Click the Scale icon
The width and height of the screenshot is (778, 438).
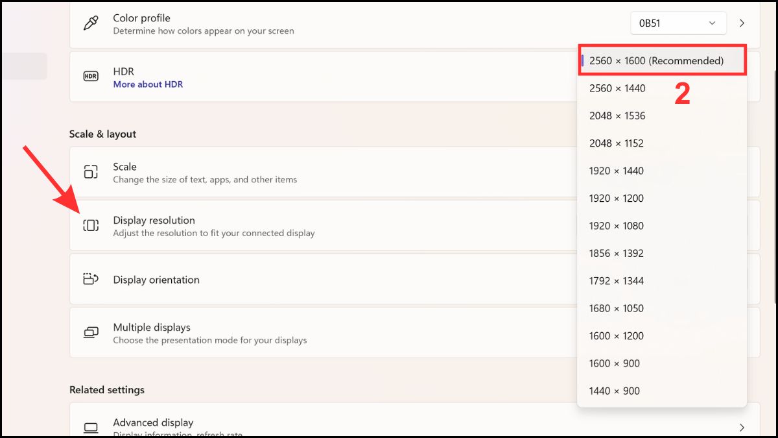[91, 172]
